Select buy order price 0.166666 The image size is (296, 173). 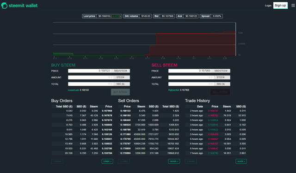tap(107, 125)
